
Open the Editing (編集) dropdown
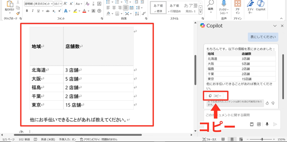pos(211,7)
